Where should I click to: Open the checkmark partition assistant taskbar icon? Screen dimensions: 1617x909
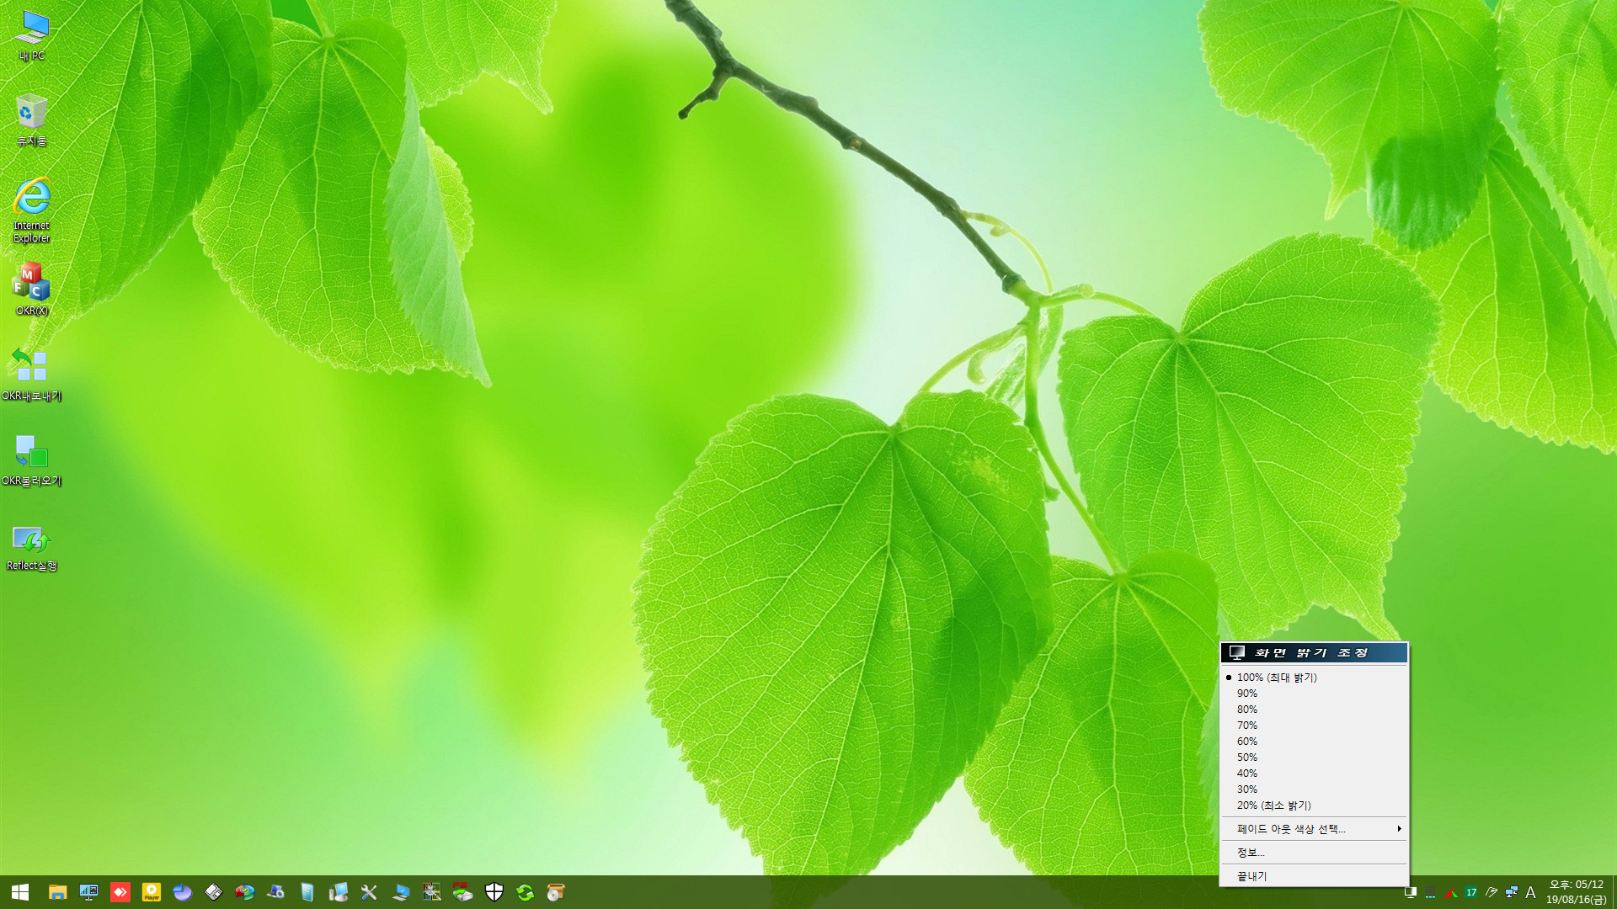pos(245,892)
